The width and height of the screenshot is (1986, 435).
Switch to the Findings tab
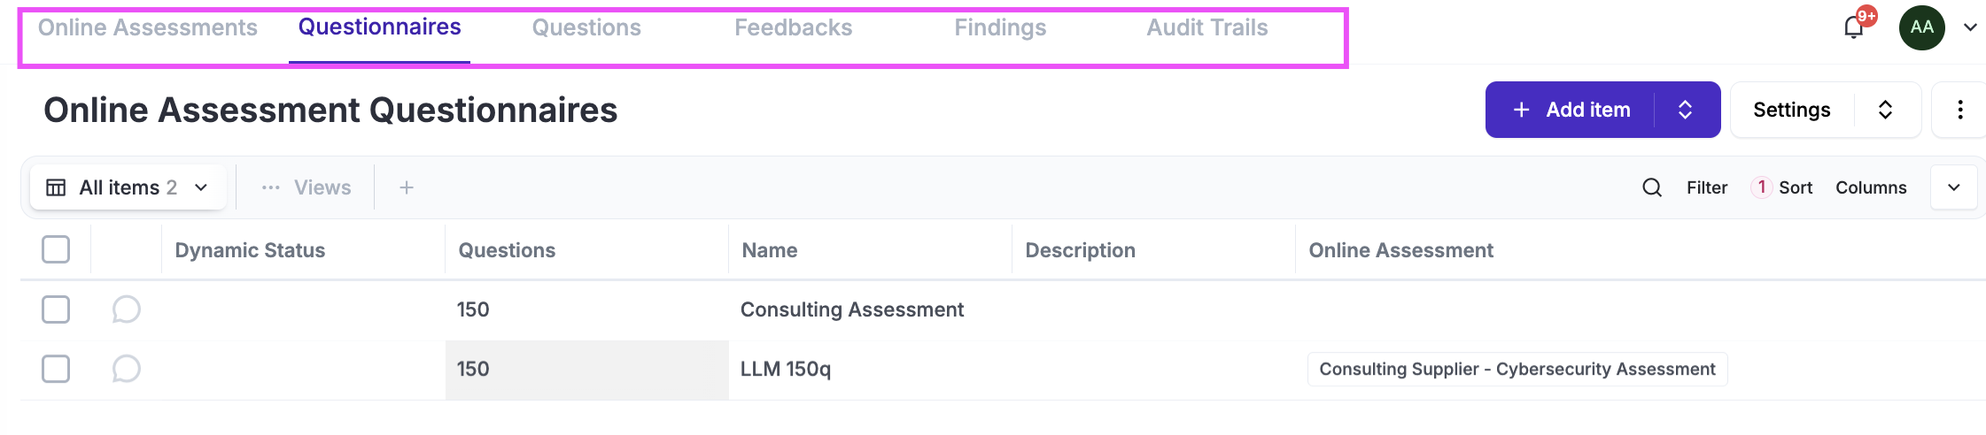click(x=1000, y=28)
